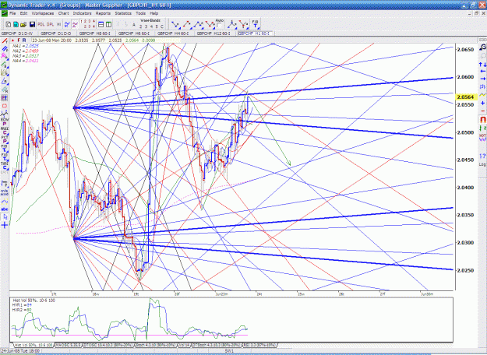The height and width of the screenshot is (355, 487).
Task: Click the swing pattern tool left of Auto
Action: (210, 24)
